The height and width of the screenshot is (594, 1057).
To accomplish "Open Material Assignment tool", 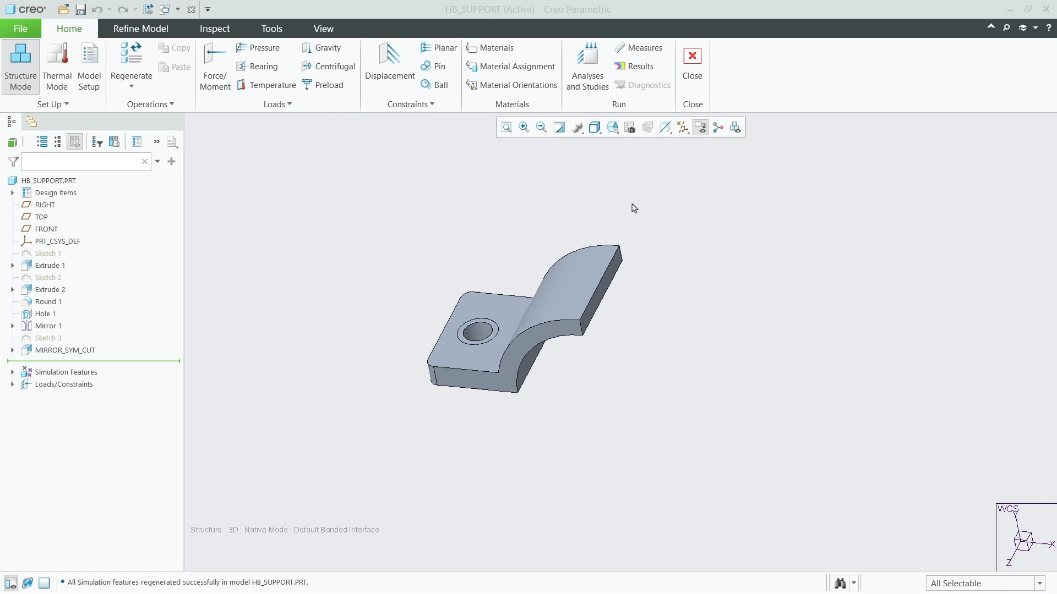I will [510, 67].
